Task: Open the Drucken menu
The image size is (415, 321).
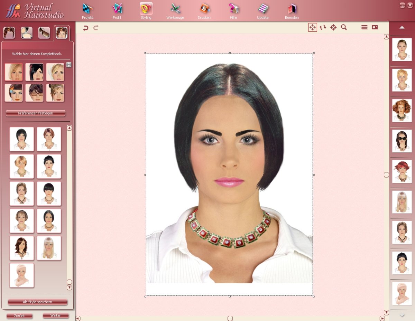Action: tap(204, 11)
